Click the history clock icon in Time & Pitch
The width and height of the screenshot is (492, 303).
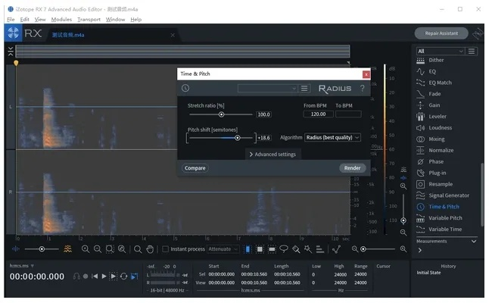185,89
